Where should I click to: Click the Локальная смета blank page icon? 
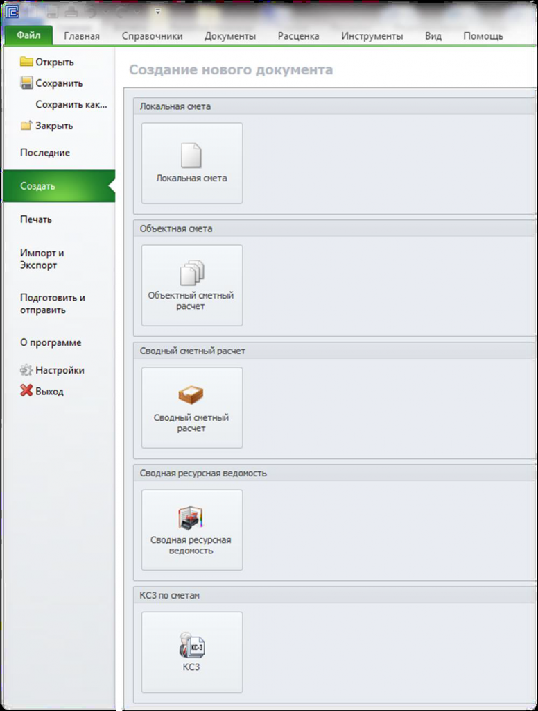(191, 155)
